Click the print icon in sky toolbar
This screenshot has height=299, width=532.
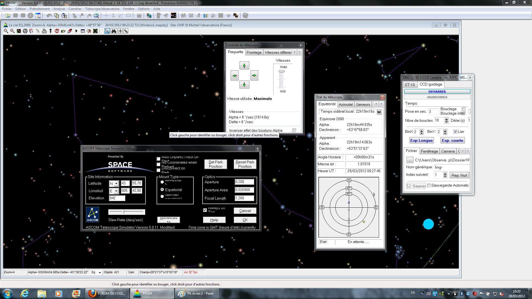[x=44, y=31]
